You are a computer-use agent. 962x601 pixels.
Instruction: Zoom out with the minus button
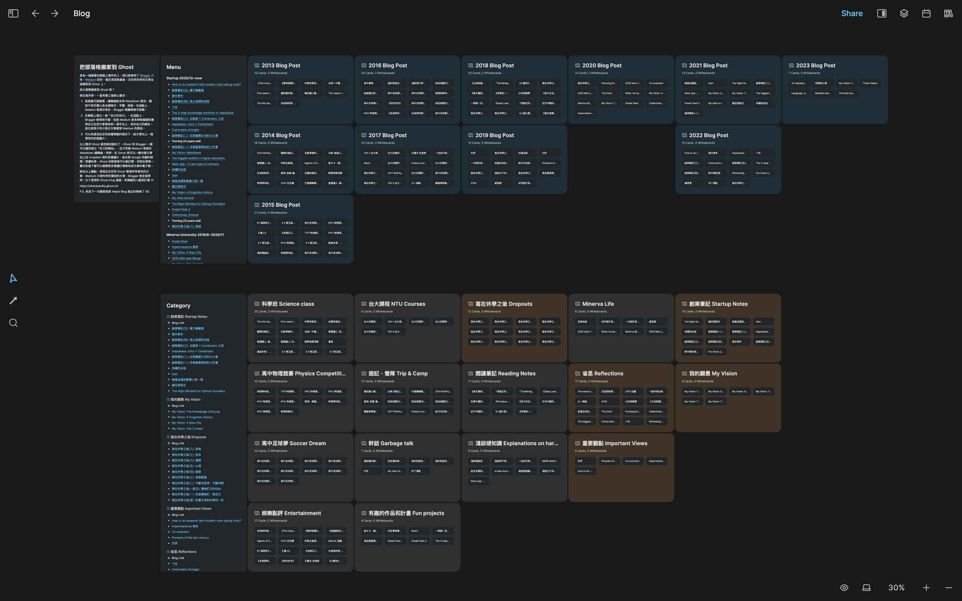[948, 588]
